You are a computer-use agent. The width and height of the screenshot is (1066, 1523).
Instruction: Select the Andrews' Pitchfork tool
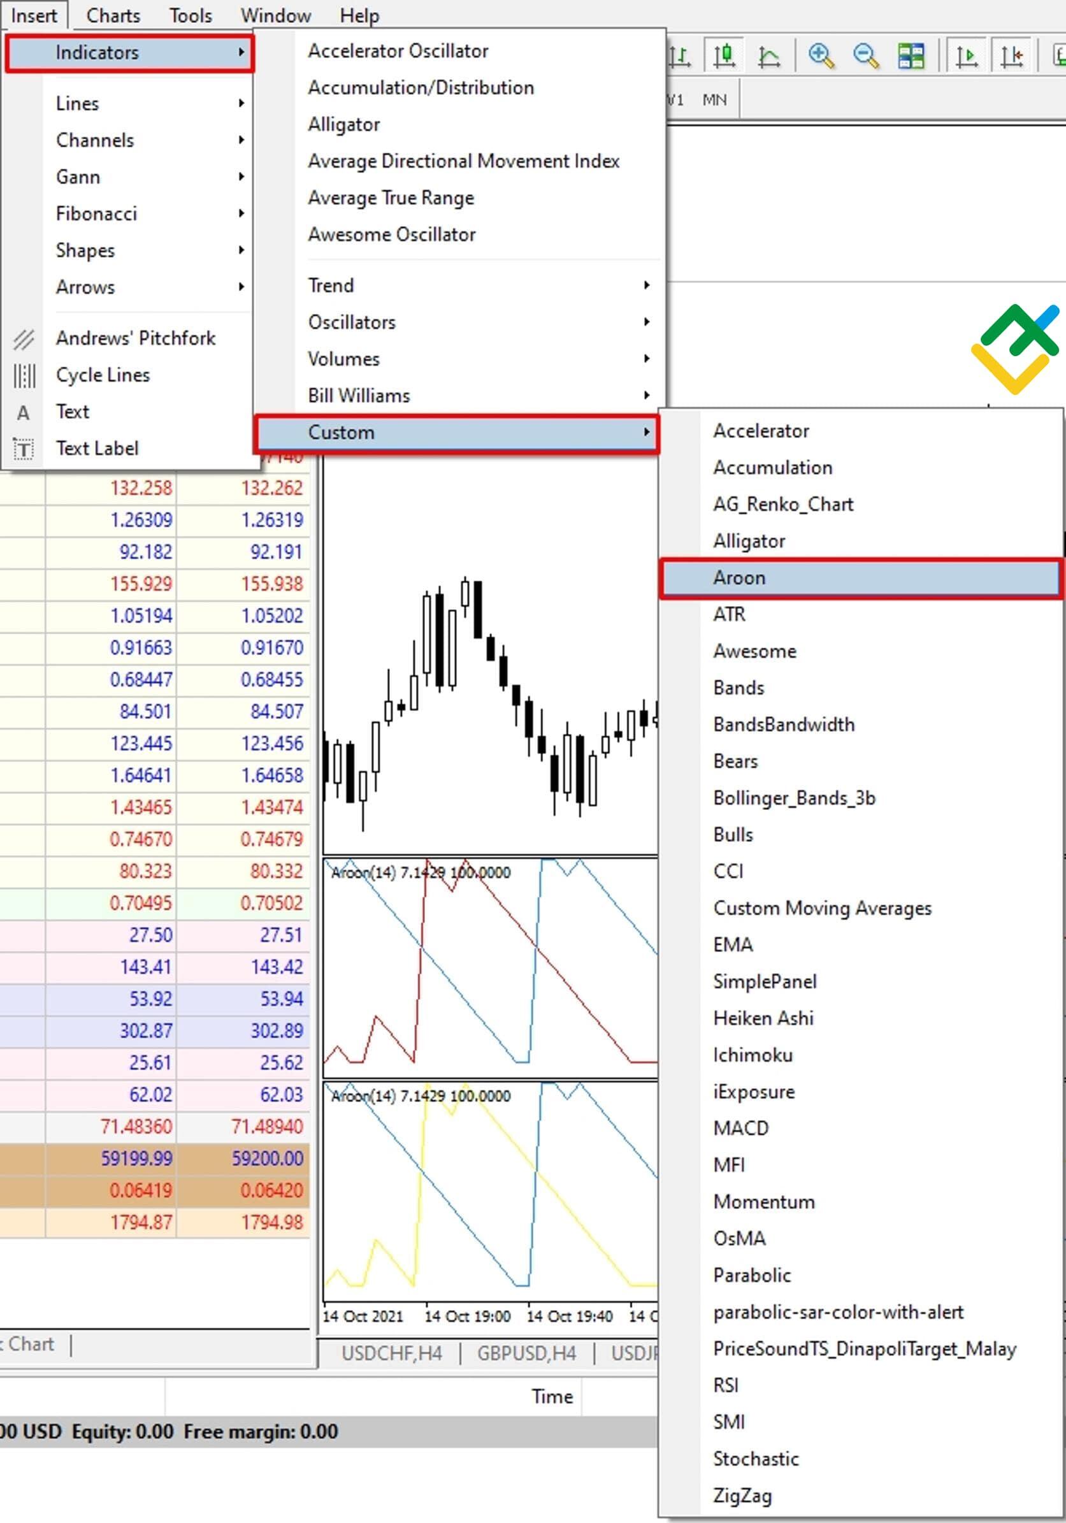(x=135, y=338)
